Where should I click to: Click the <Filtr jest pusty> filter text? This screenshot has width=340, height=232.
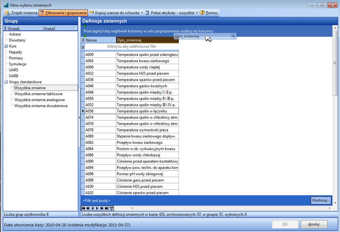click(97, 200)
